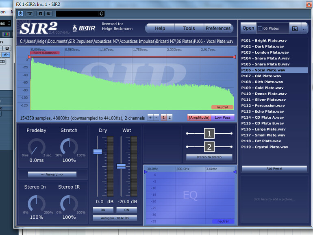Click the Add Preset button

pyautogui.click(x=274, y=168)
